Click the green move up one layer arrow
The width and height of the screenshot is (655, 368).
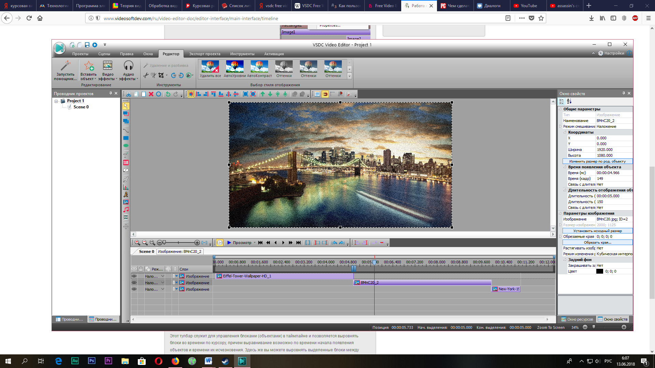[263, 94]
